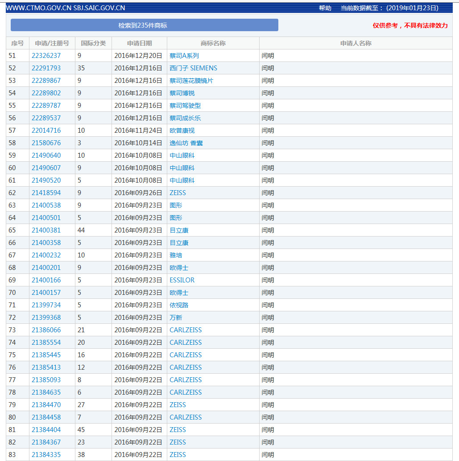Open trademark 雅培
This screenshot has width=459, height=461.
click(176, 255)
